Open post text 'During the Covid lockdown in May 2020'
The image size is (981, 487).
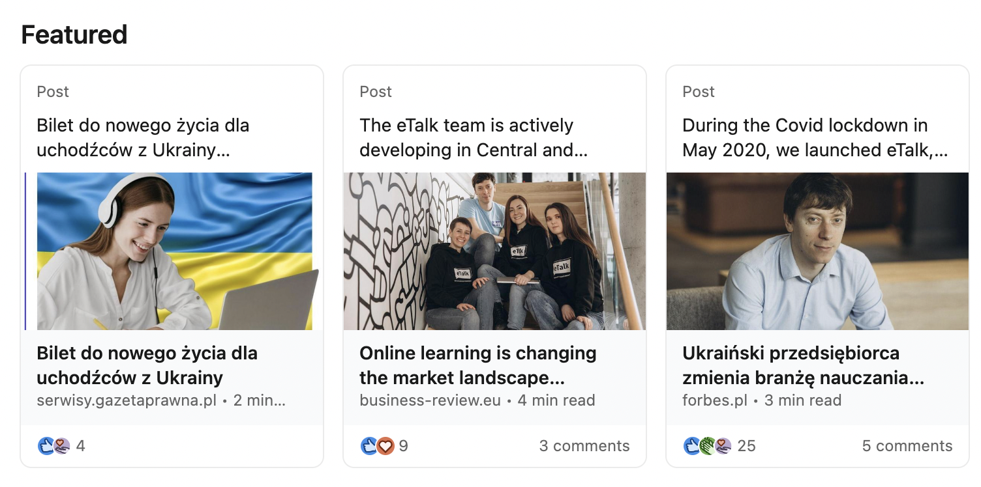coord(815,137)
